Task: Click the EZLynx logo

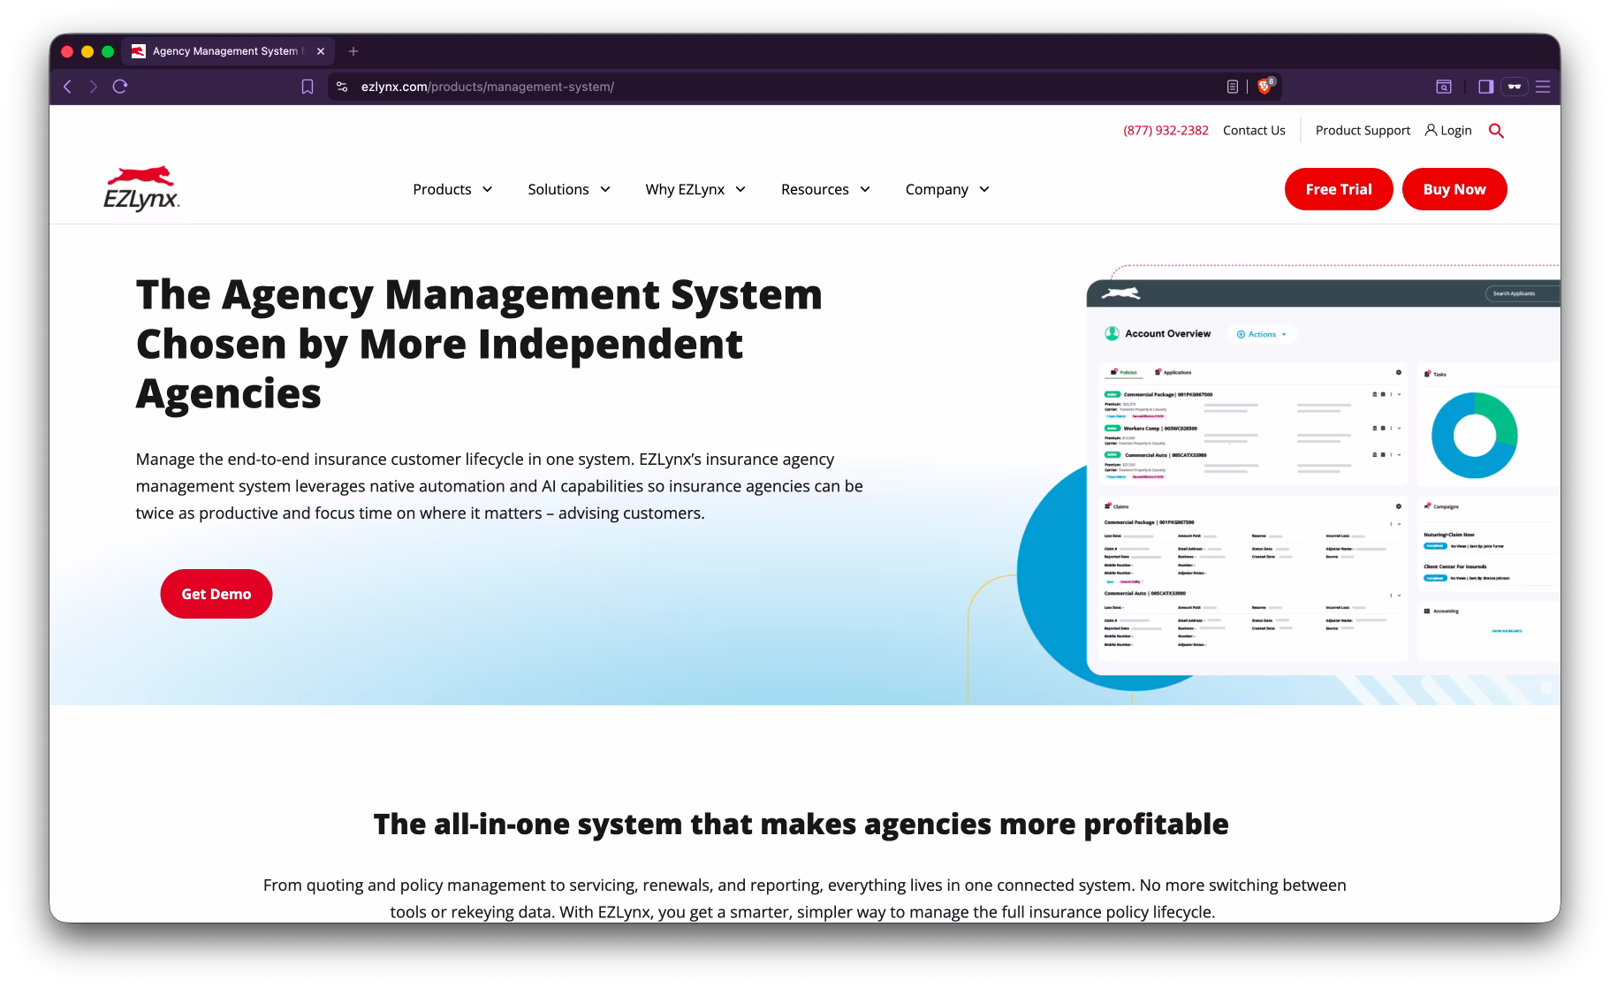Action: (141, 188)
